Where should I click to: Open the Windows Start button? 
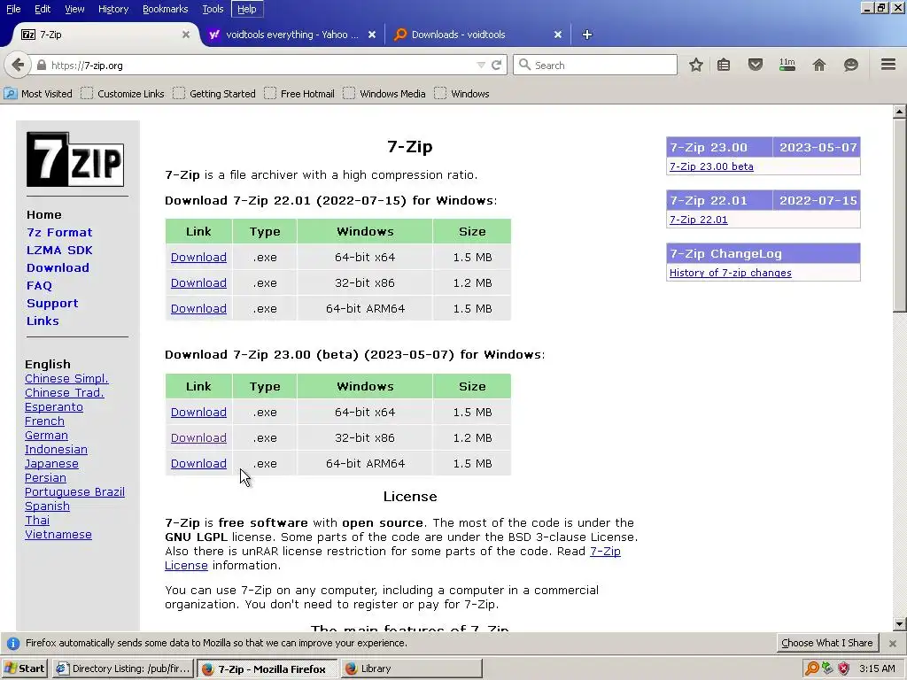(25, 668)
